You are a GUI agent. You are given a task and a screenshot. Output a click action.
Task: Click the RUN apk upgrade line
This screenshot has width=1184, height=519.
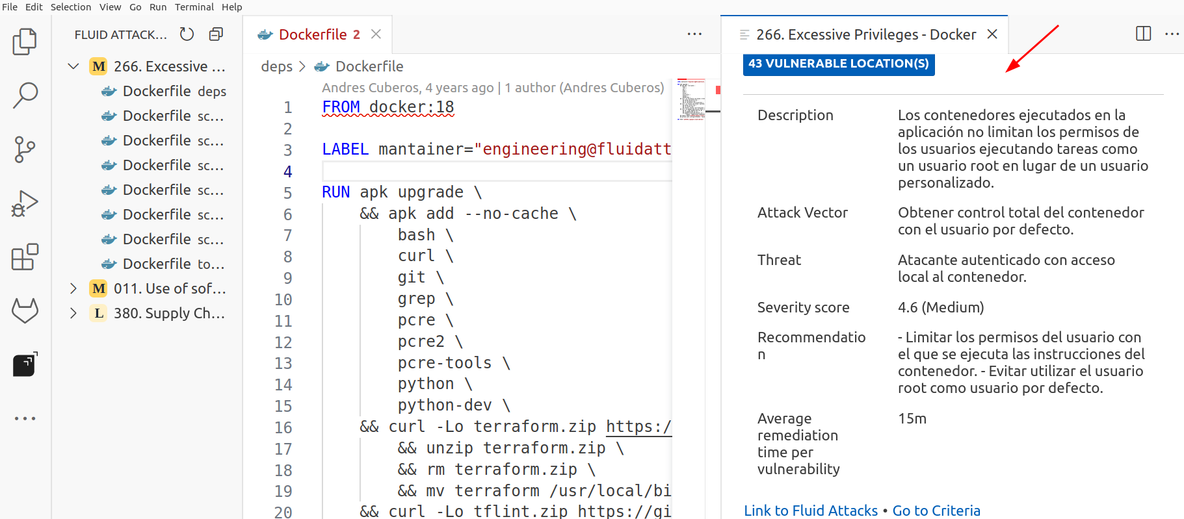(402, 192)
